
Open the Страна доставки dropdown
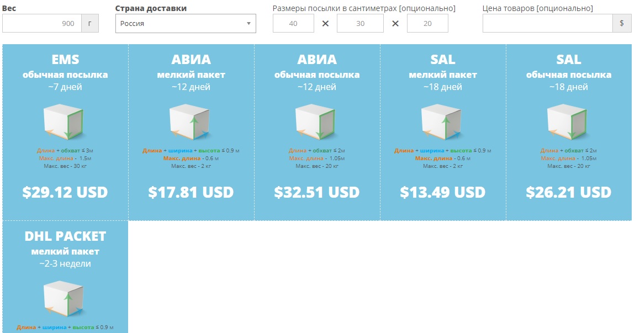[x=186, y=23]
